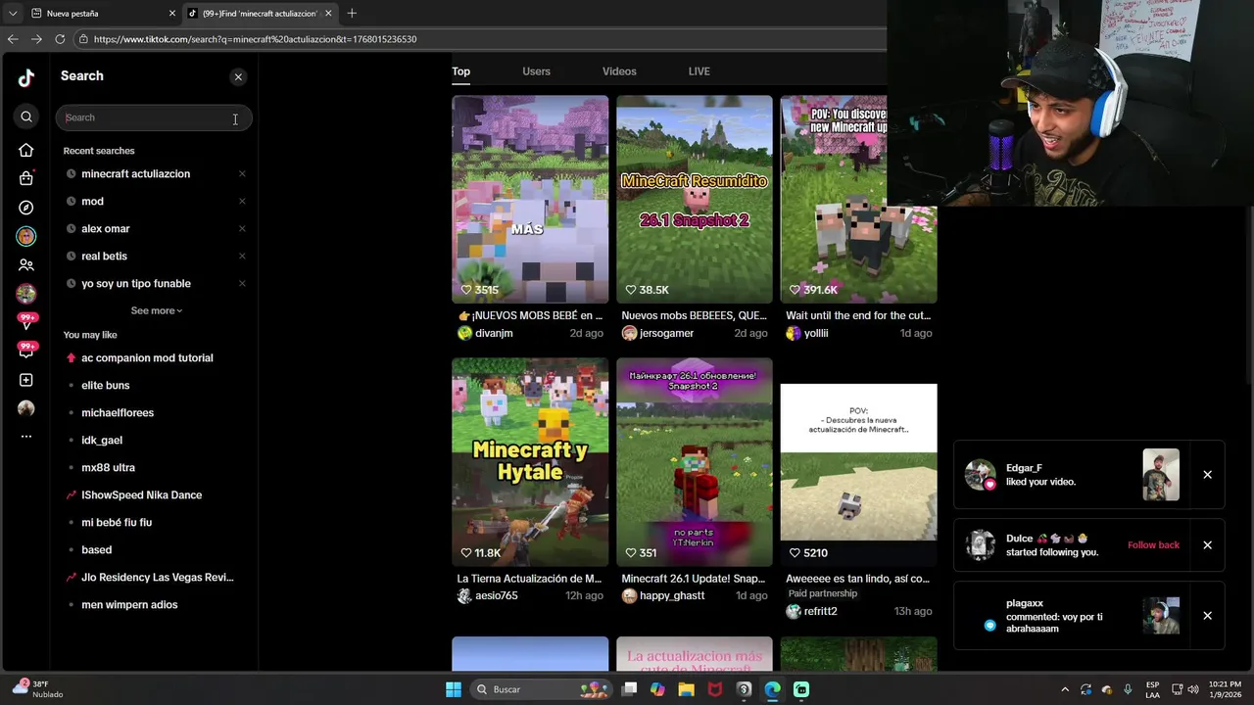Expand recent searches with 'See more'

coord(157,310)
